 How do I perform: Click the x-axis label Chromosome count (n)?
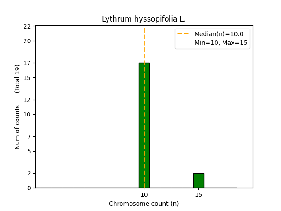tap(144, 204)
